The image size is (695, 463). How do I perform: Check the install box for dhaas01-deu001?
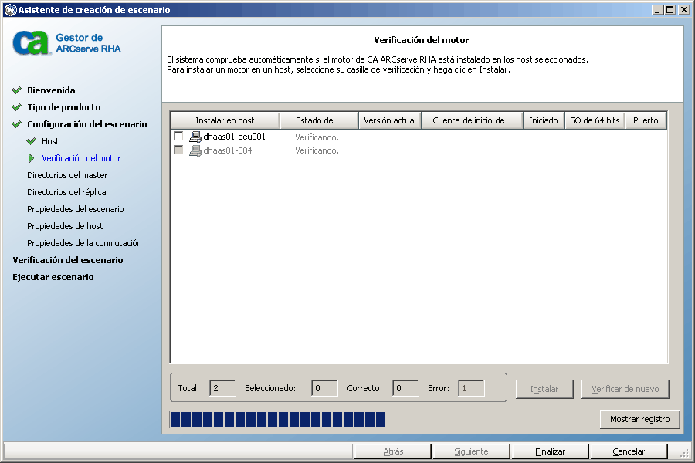tap(179, 136)
